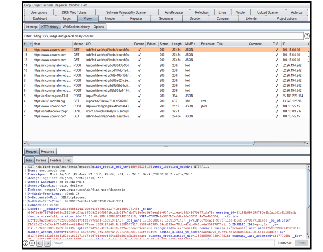
Task: Open proxy Options sub-tab
Action: (x=99, y=27)
